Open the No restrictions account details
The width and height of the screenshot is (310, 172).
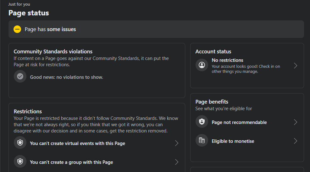click(227, 60)
